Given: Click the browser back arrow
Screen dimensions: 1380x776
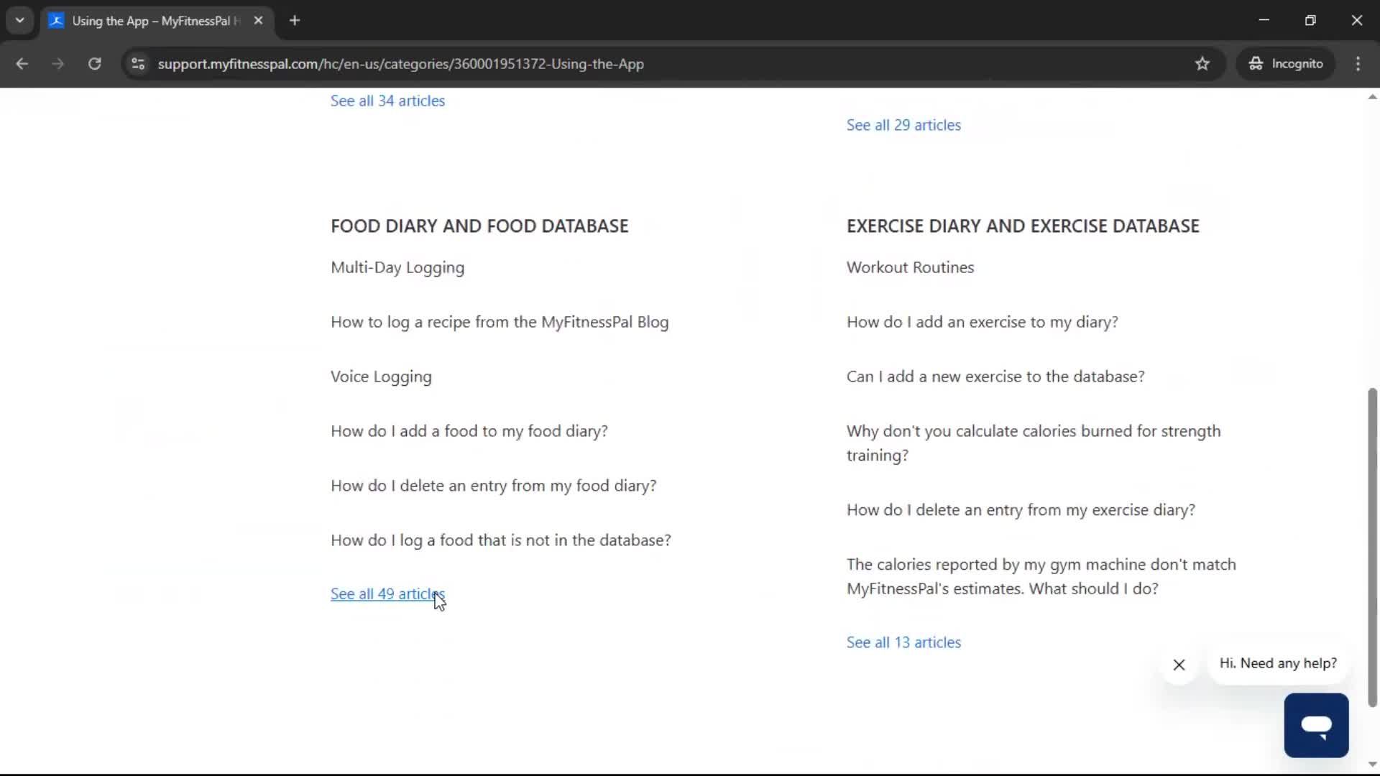Looking at the screenshot, I should (x=22, y=64).
